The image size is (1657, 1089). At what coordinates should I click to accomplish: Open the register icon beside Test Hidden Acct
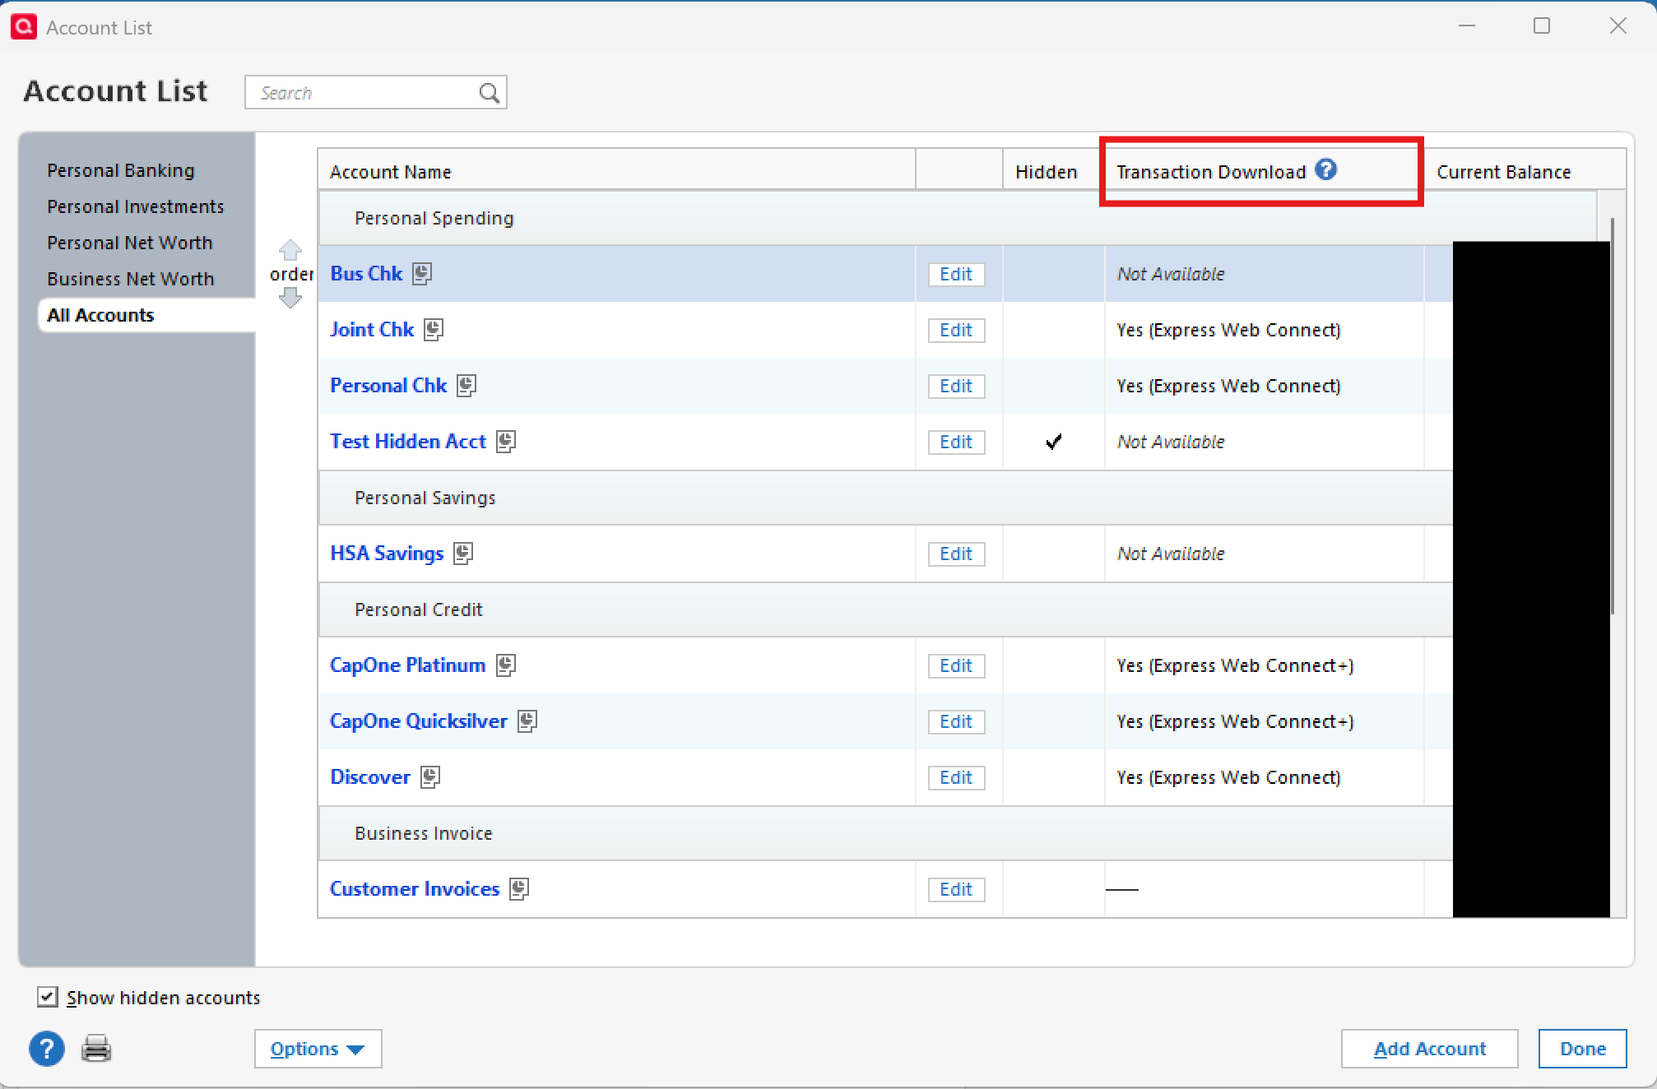[506, 441]
